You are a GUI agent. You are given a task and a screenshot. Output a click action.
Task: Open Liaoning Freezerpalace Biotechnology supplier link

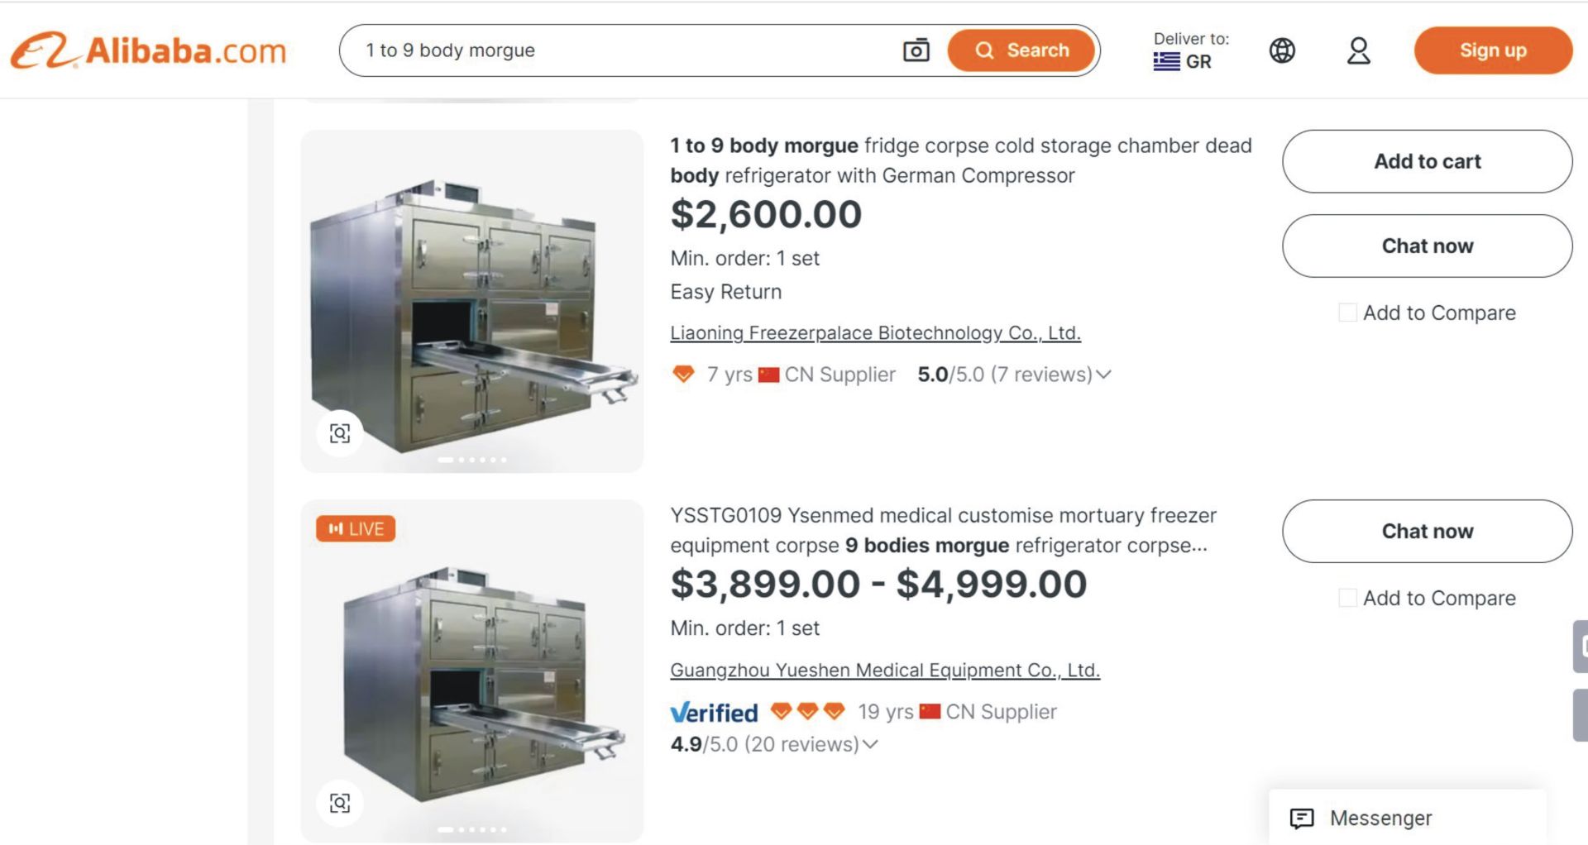click(875, 332)
